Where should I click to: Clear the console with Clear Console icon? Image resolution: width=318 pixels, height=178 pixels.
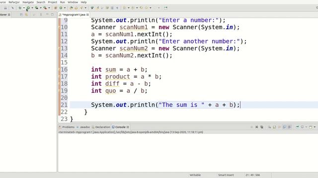point(269,127)
